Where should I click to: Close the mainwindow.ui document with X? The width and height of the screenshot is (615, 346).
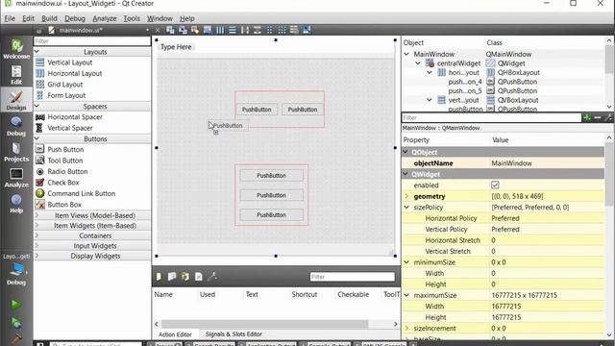tap(158, 30)
